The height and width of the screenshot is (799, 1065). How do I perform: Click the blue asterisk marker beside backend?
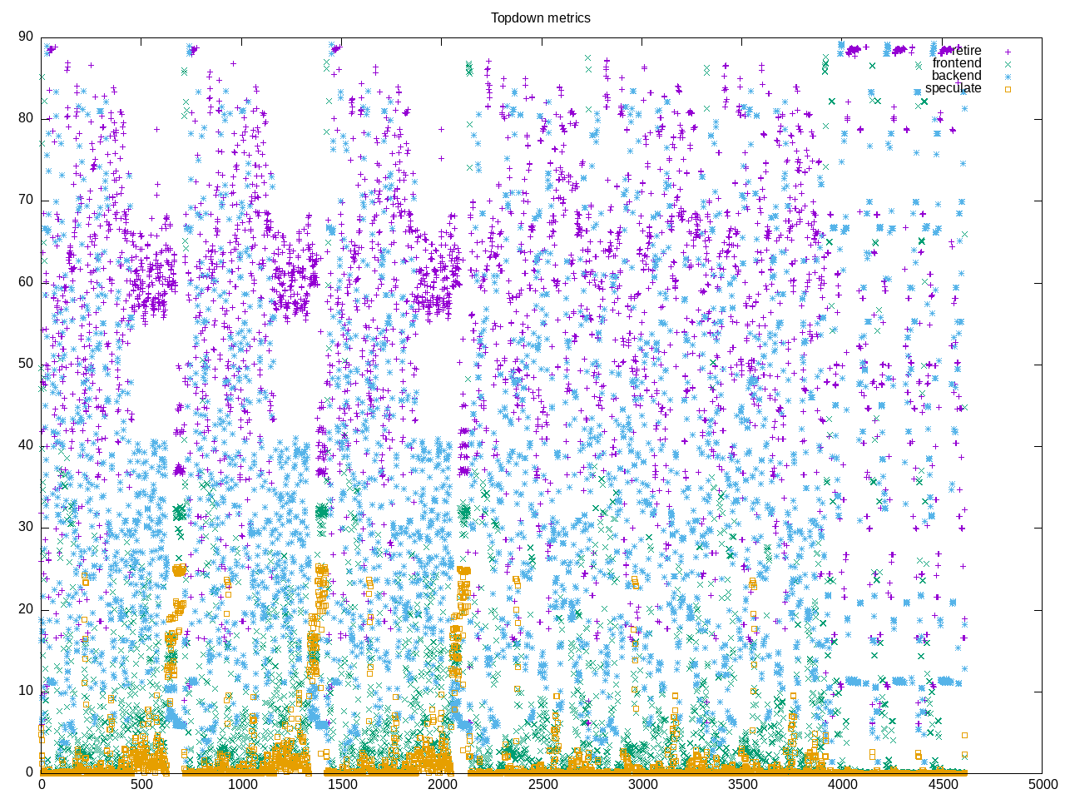[x=1008, y=76]
